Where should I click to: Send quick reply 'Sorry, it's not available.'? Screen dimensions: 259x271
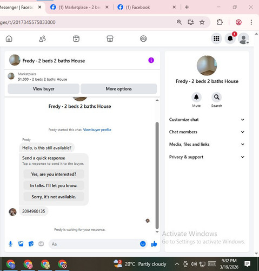pyautogui.click(x=54, y=197)
